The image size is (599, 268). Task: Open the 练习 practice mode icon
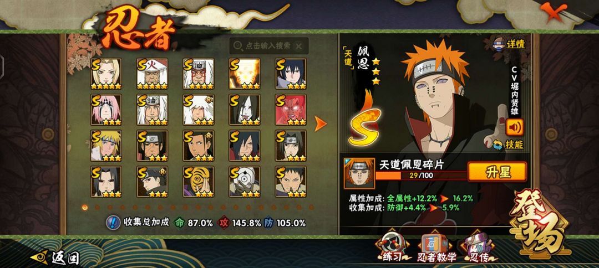[392, 248]
